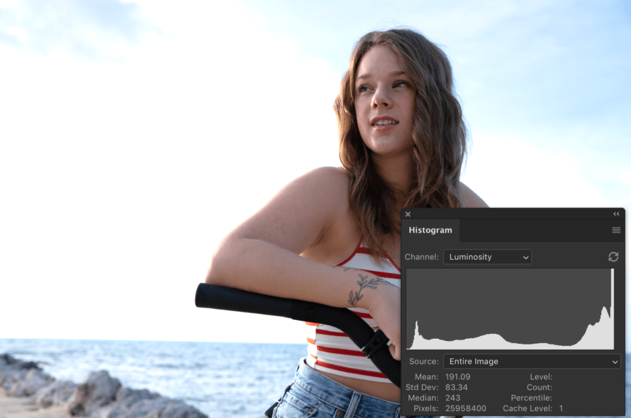Click the Channel dropdown chevron arrow
The width and height of the screenshot is (631, 418).
tap(525, 256)
